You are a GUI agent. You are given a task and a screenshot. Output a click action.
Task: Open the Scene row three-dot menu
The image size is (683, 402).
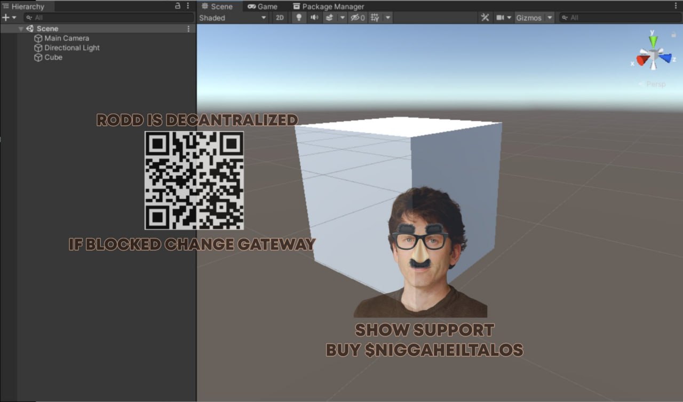(x=188, y=29)
